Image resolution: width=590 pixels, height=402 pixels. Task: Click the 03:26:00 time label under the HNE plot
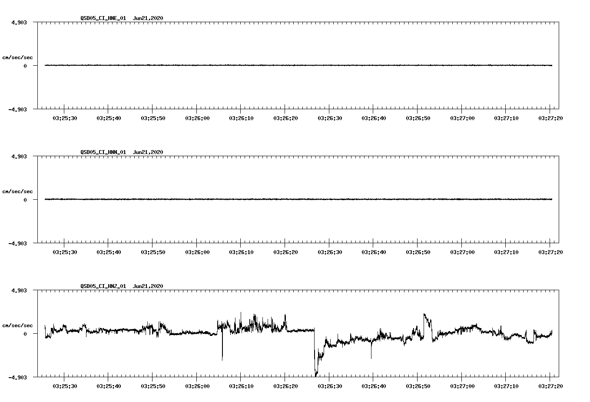[x=197, y=118]
